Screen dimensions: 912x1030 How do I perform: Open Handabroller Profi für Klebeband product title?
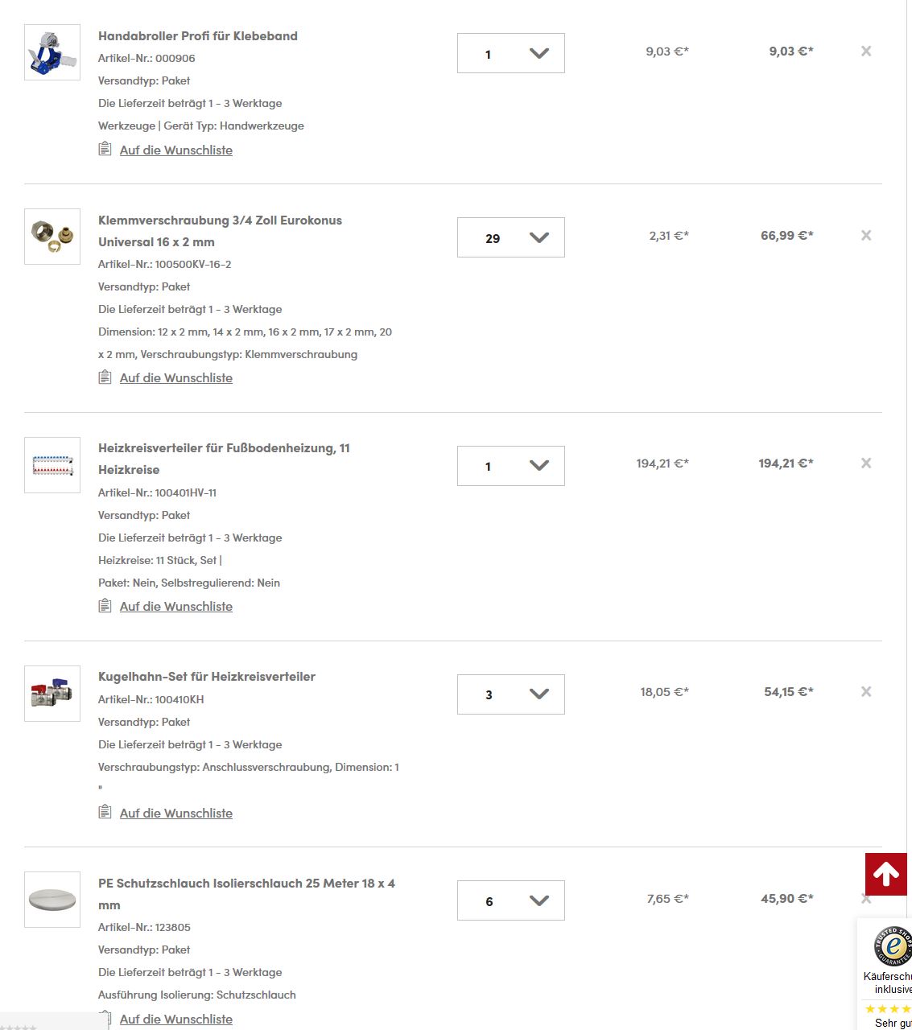[x=198, y=35]
